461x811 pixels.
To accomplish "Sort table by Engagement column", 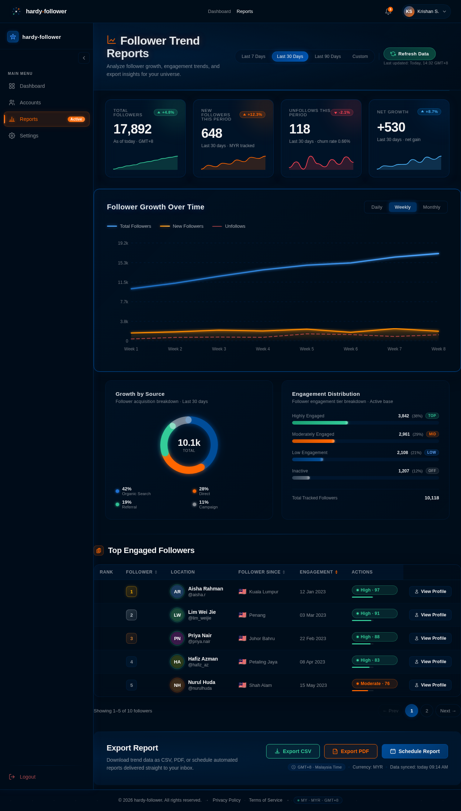I will (319, 572).
